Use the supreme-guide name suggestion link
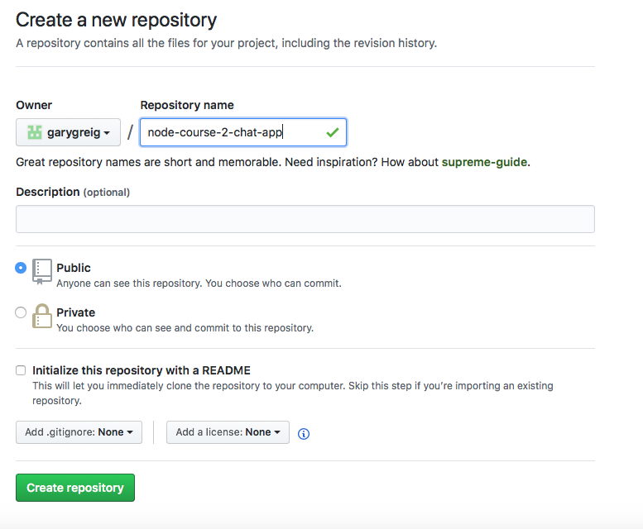 484,162
